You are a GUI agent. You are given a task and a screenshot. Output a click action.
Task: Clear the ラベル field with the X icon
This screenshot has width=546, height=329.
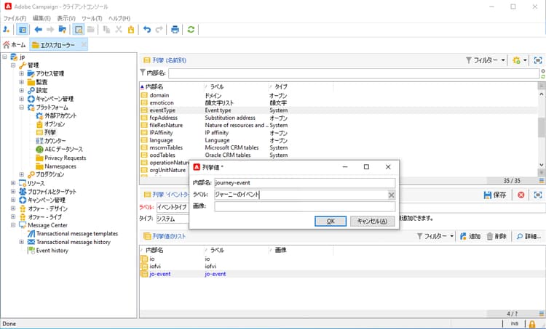[392, 195]
